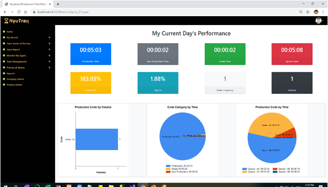Click the Queue - 88 legend swatch
This screenshot has height=187, width=328.
click(x=275, y=169)
